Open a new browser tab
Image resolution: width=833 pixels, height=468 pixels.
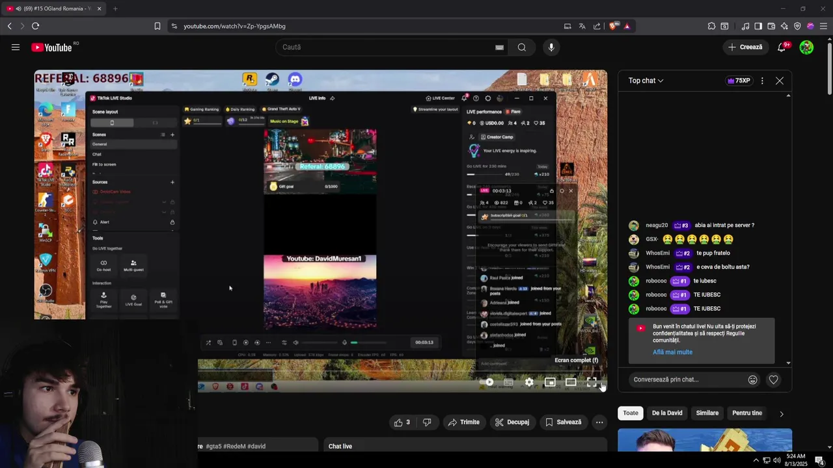(x=115, y=8)
